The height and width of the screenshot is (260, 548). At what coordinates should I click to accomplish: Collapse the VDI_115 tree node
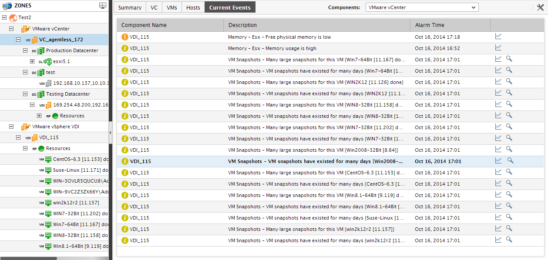[x=18, y=137]
